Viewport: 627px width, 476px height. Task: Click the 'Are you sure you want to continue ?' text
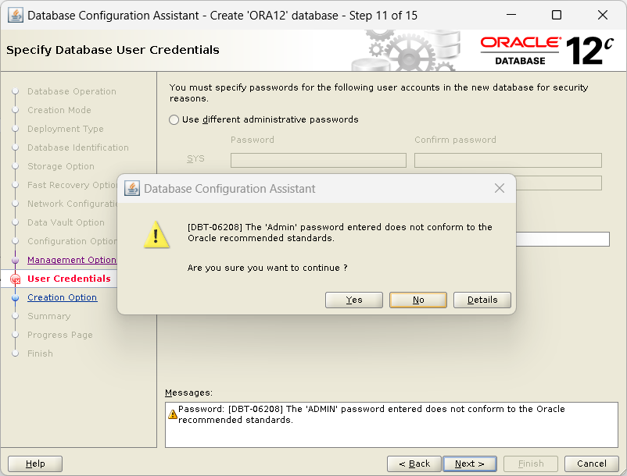[x=267, y=268]
